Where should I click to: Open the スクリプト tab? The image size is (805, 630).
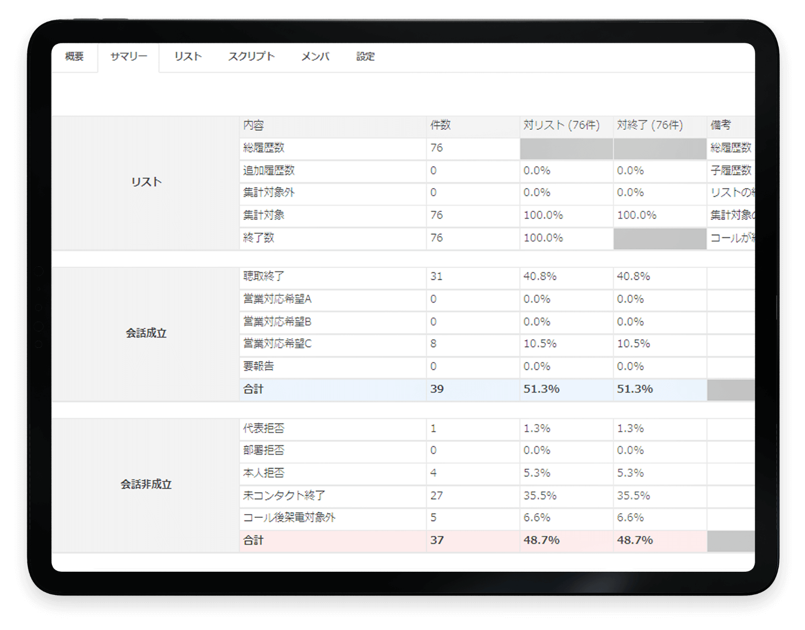251,57
